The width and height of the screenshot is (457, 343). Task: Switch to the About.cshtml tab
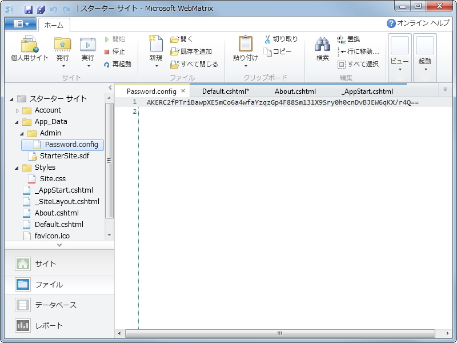coord(295,91)
